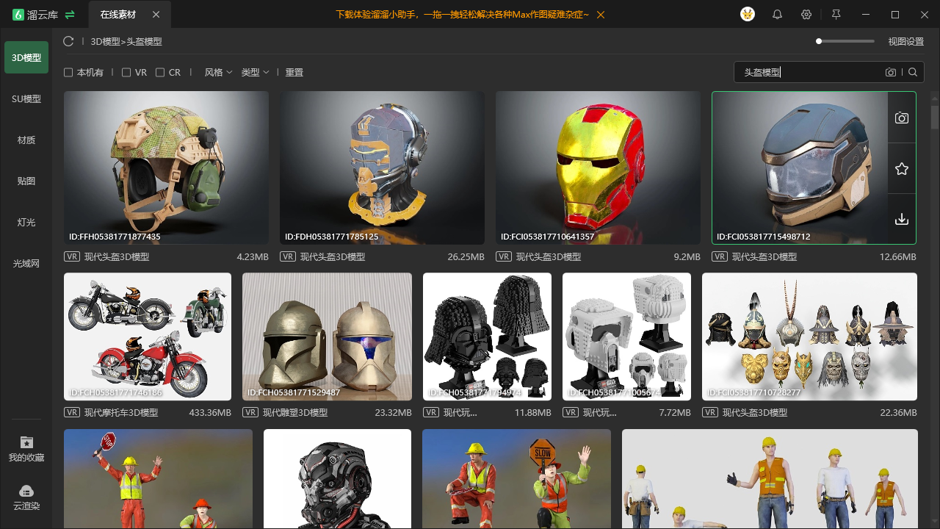Click the switch arrows icon near 溜云库

click(70, 15)
